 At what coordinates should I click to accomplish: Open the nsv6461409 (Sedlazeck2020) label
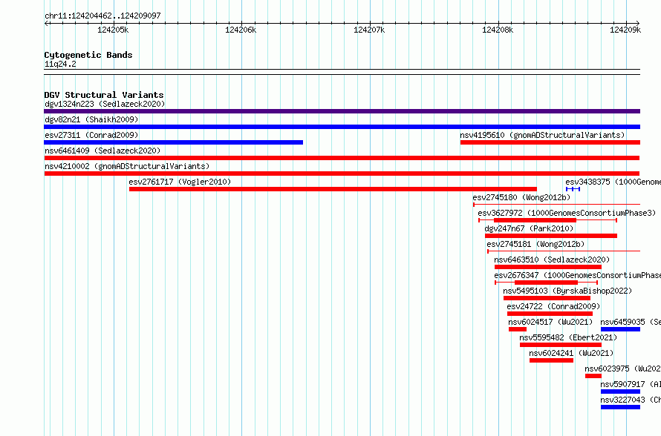102,151
